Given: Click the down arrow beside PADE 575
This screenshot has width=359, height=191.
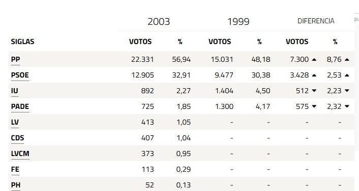Looking at the screenshot, I should pos(314,106).
